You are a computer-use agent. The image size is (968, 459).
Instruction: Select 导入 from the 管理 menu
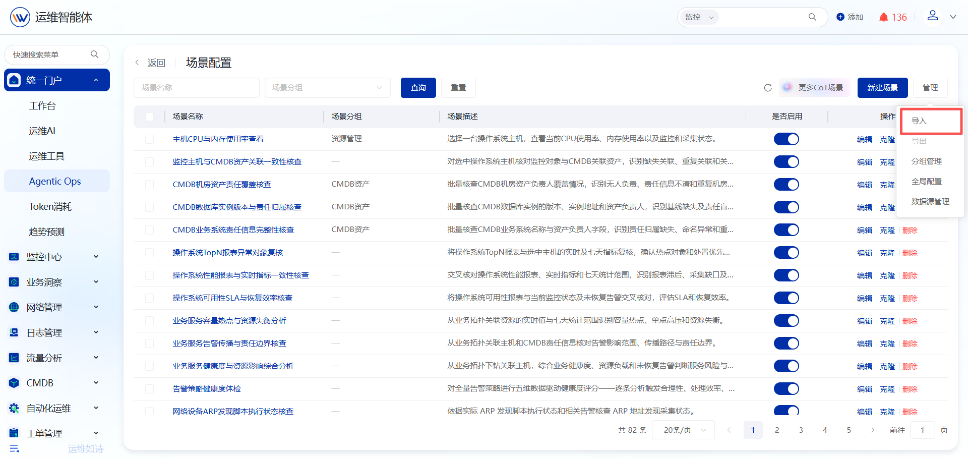coord(931,121)
